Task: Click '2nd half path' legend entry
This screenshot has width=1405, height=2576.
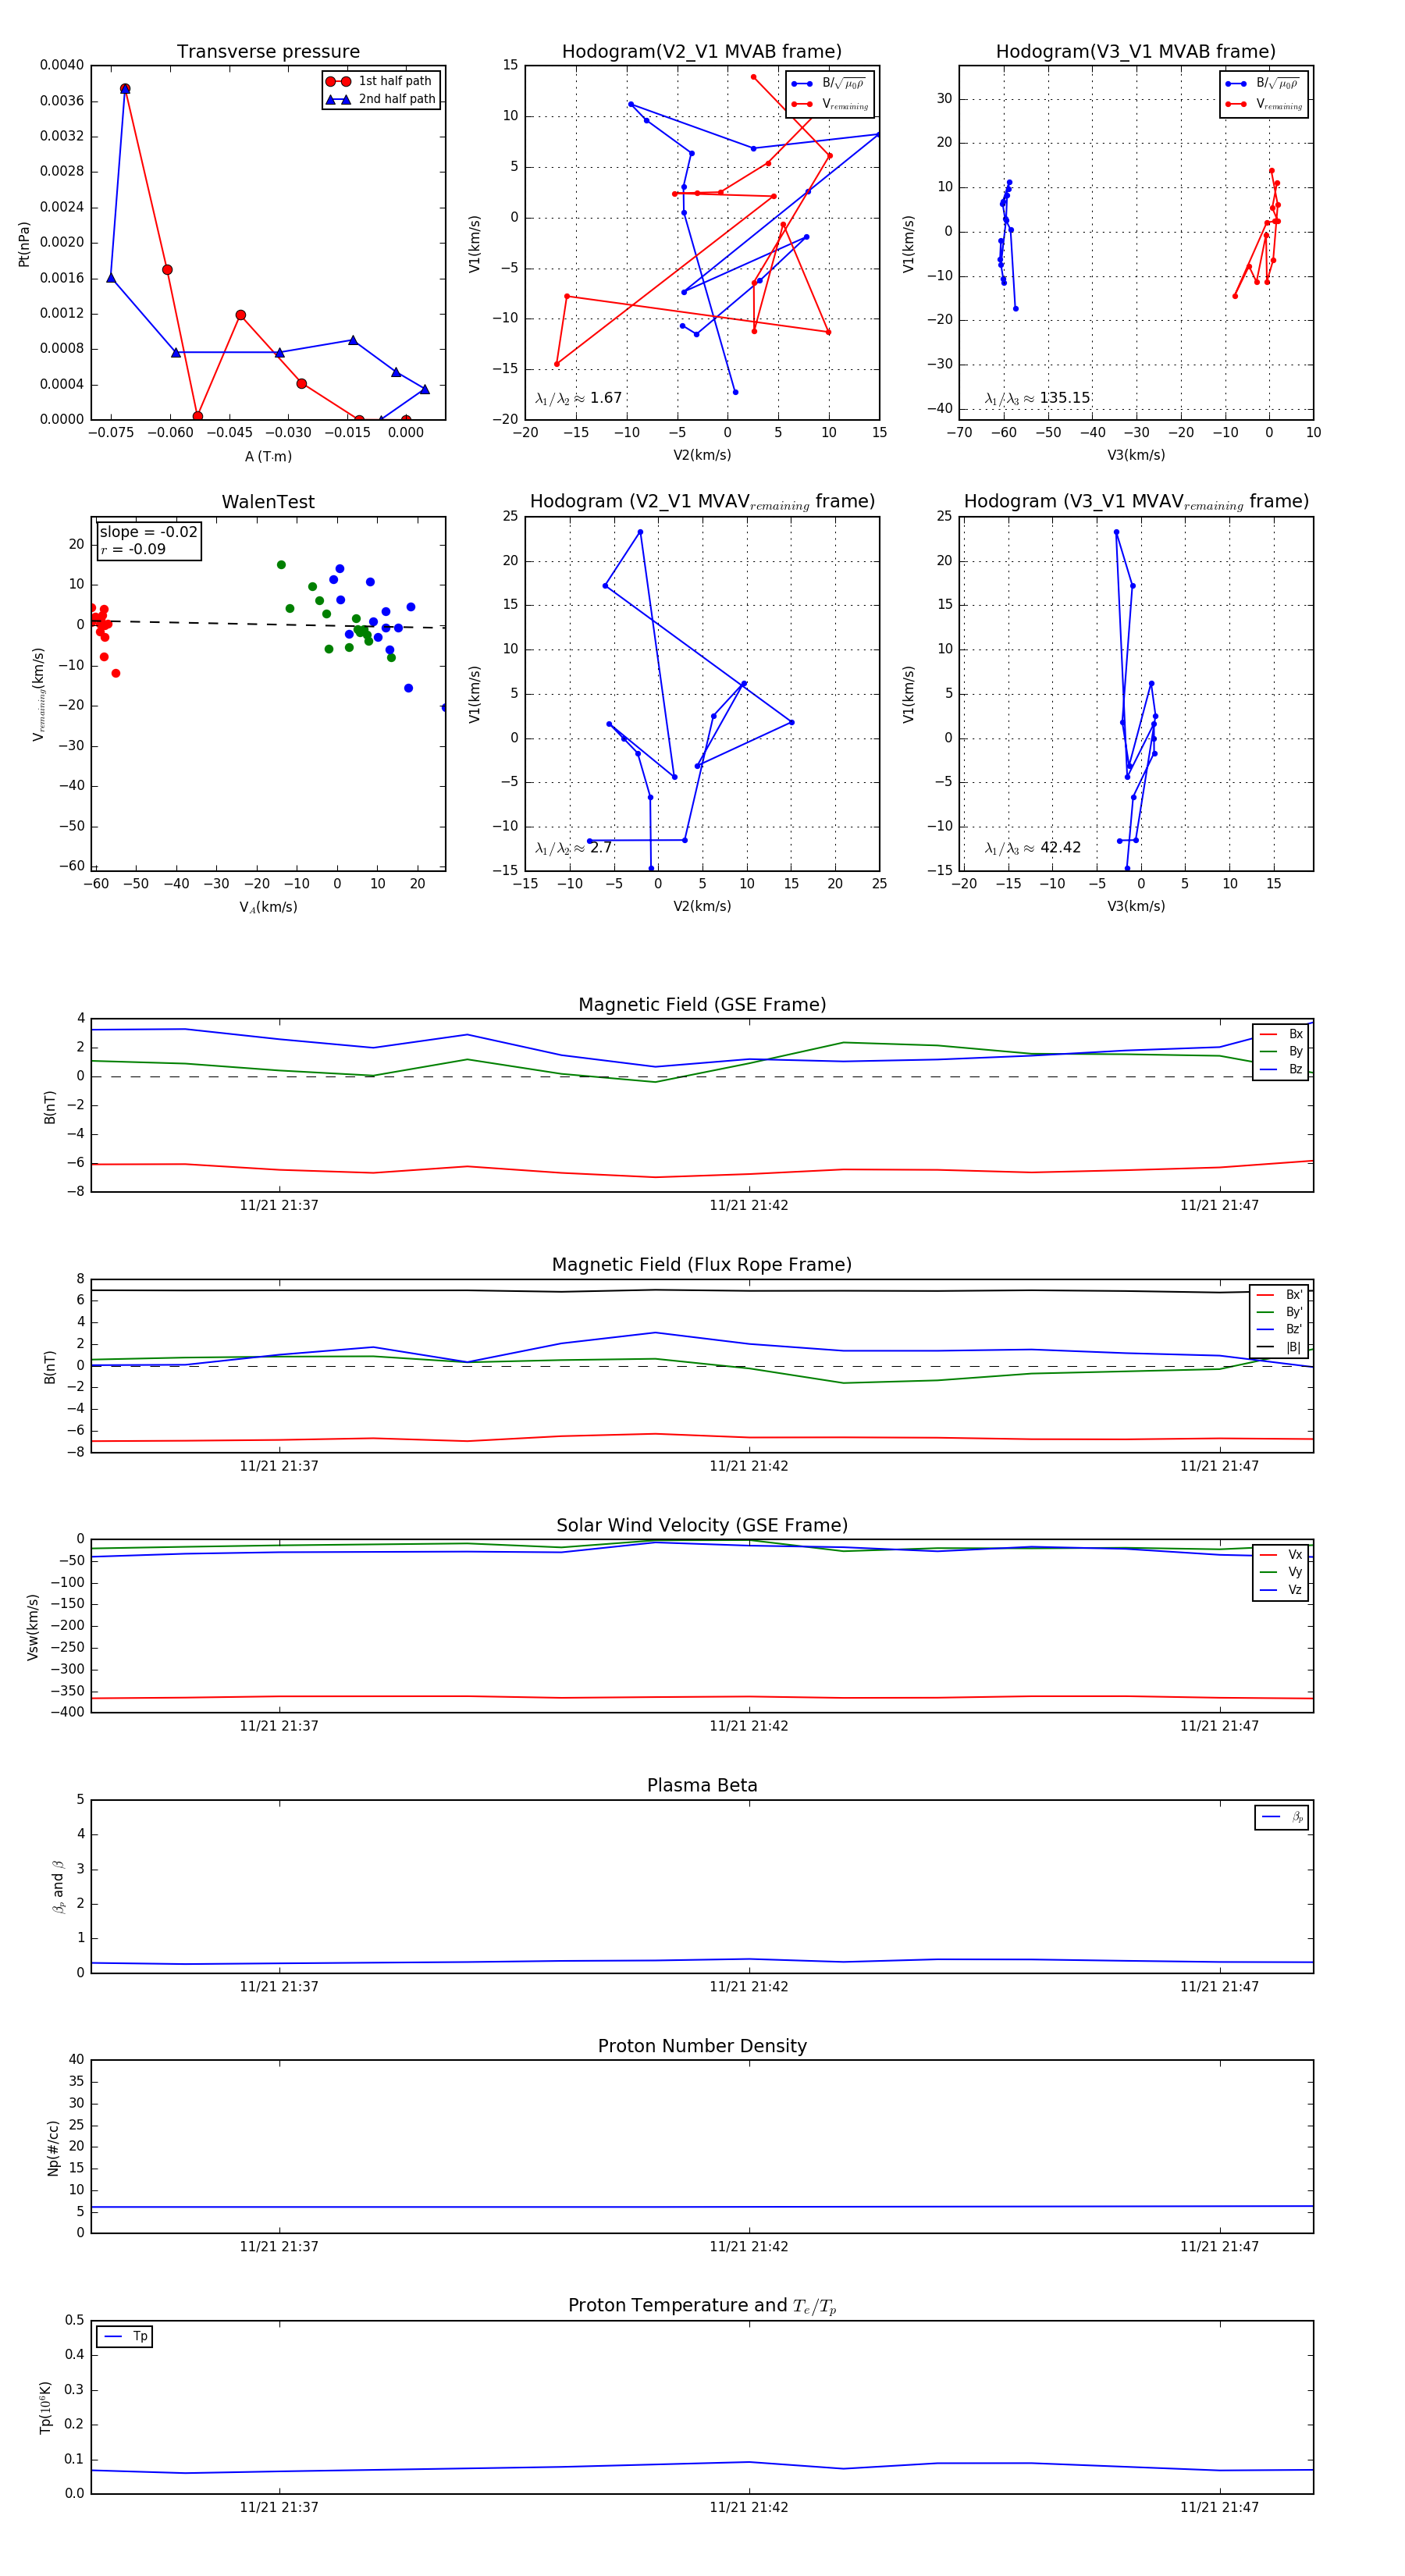Action: point(380,99)
